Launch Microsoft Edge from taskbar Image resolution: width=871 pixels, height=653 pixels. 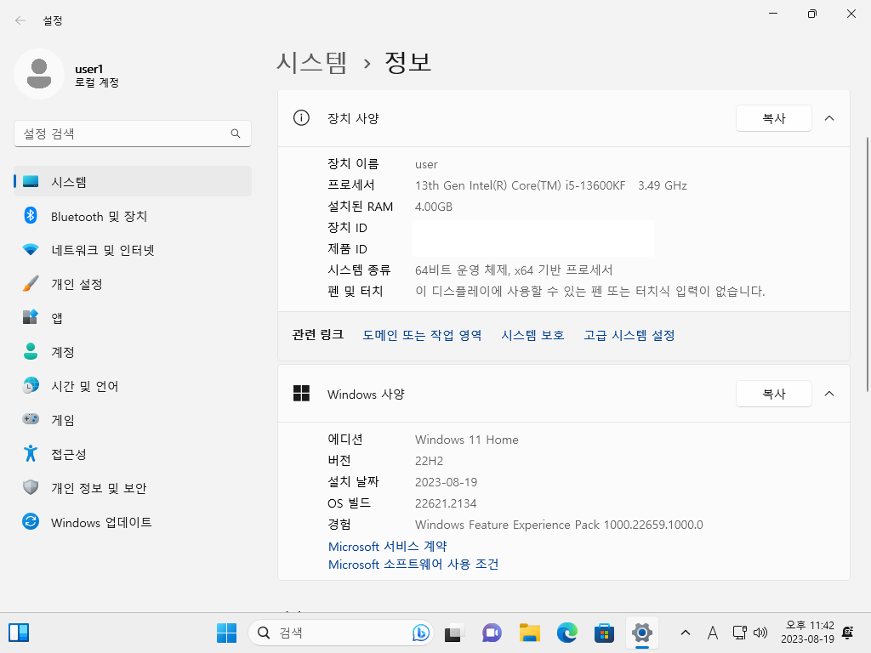(x=566, y=633)
